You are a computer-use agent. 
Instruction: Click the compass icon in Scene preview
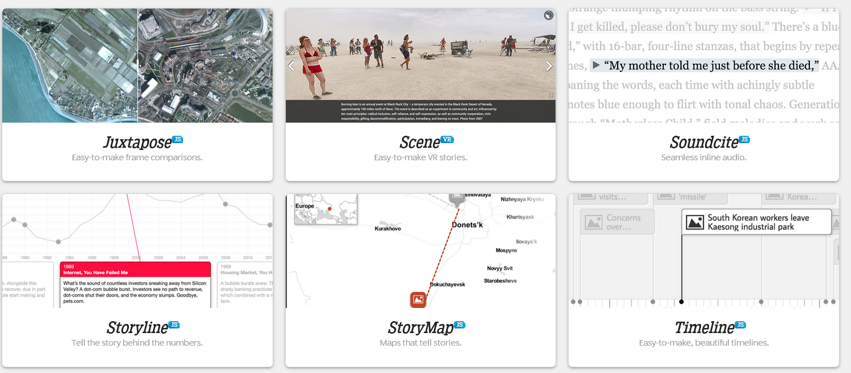548,16
